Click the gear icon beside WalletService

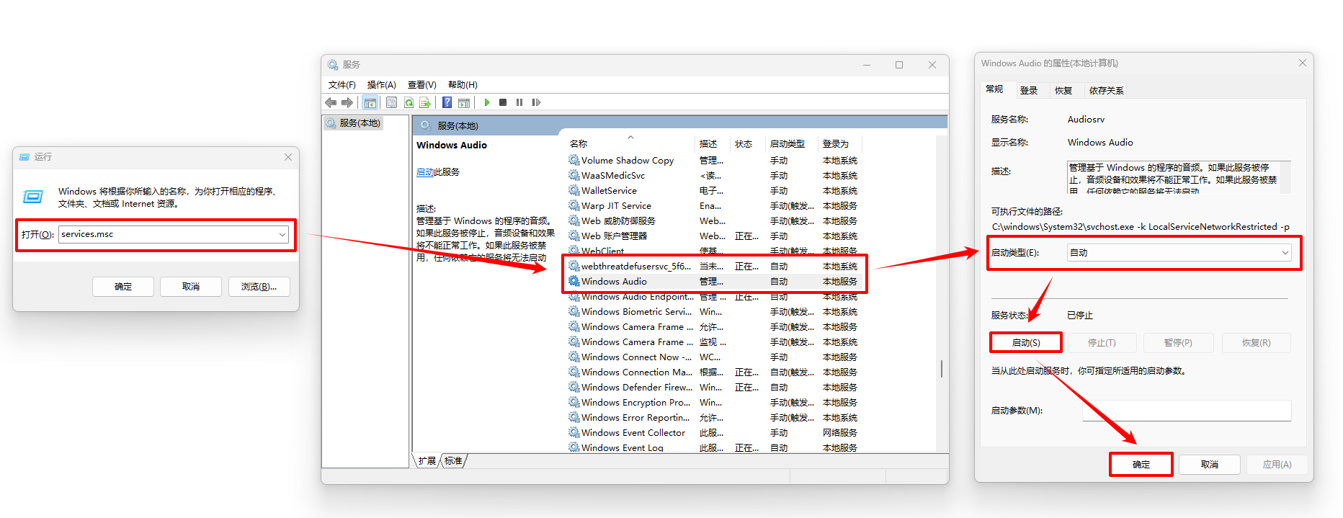point(574,190)
